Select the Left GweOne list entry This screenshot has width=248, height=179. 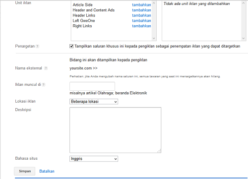[x=84, y=21]
